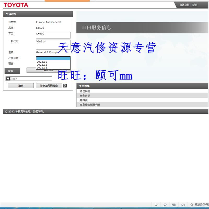
Task: Click the download arrow icon in status bar
Action: tap(156, 205)
